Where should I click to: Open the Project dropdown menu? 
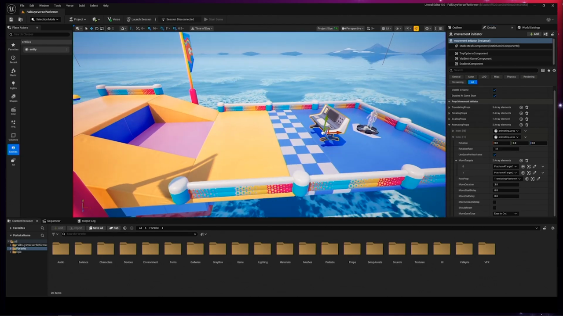pyautogui.click(x=77, y=19)
